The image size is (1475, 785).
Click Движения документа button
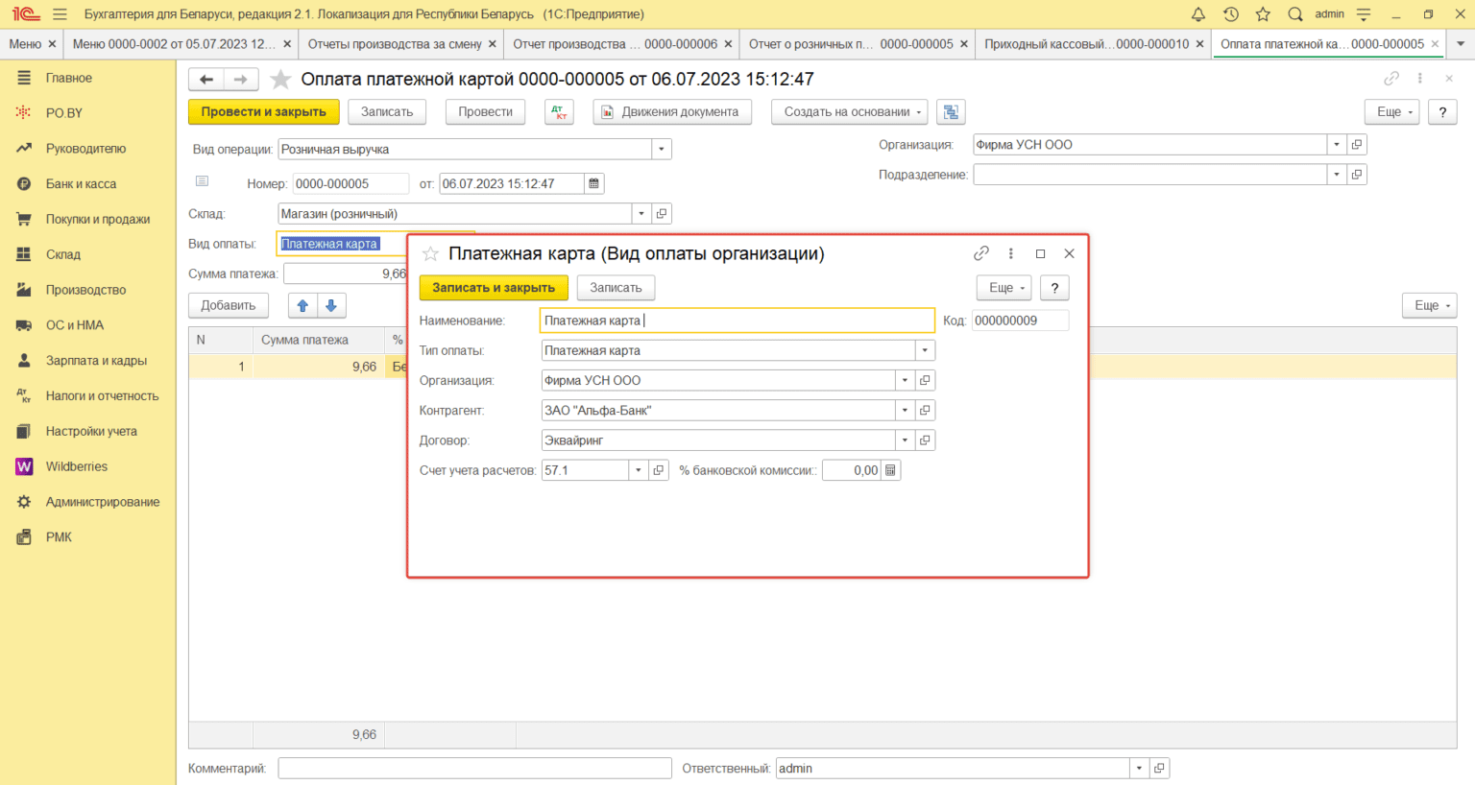[670, 112]
